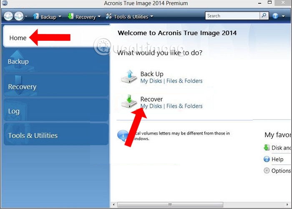292x209 pixels.
Task: Open Disk and... favorite link
Action: coord(281,148)
